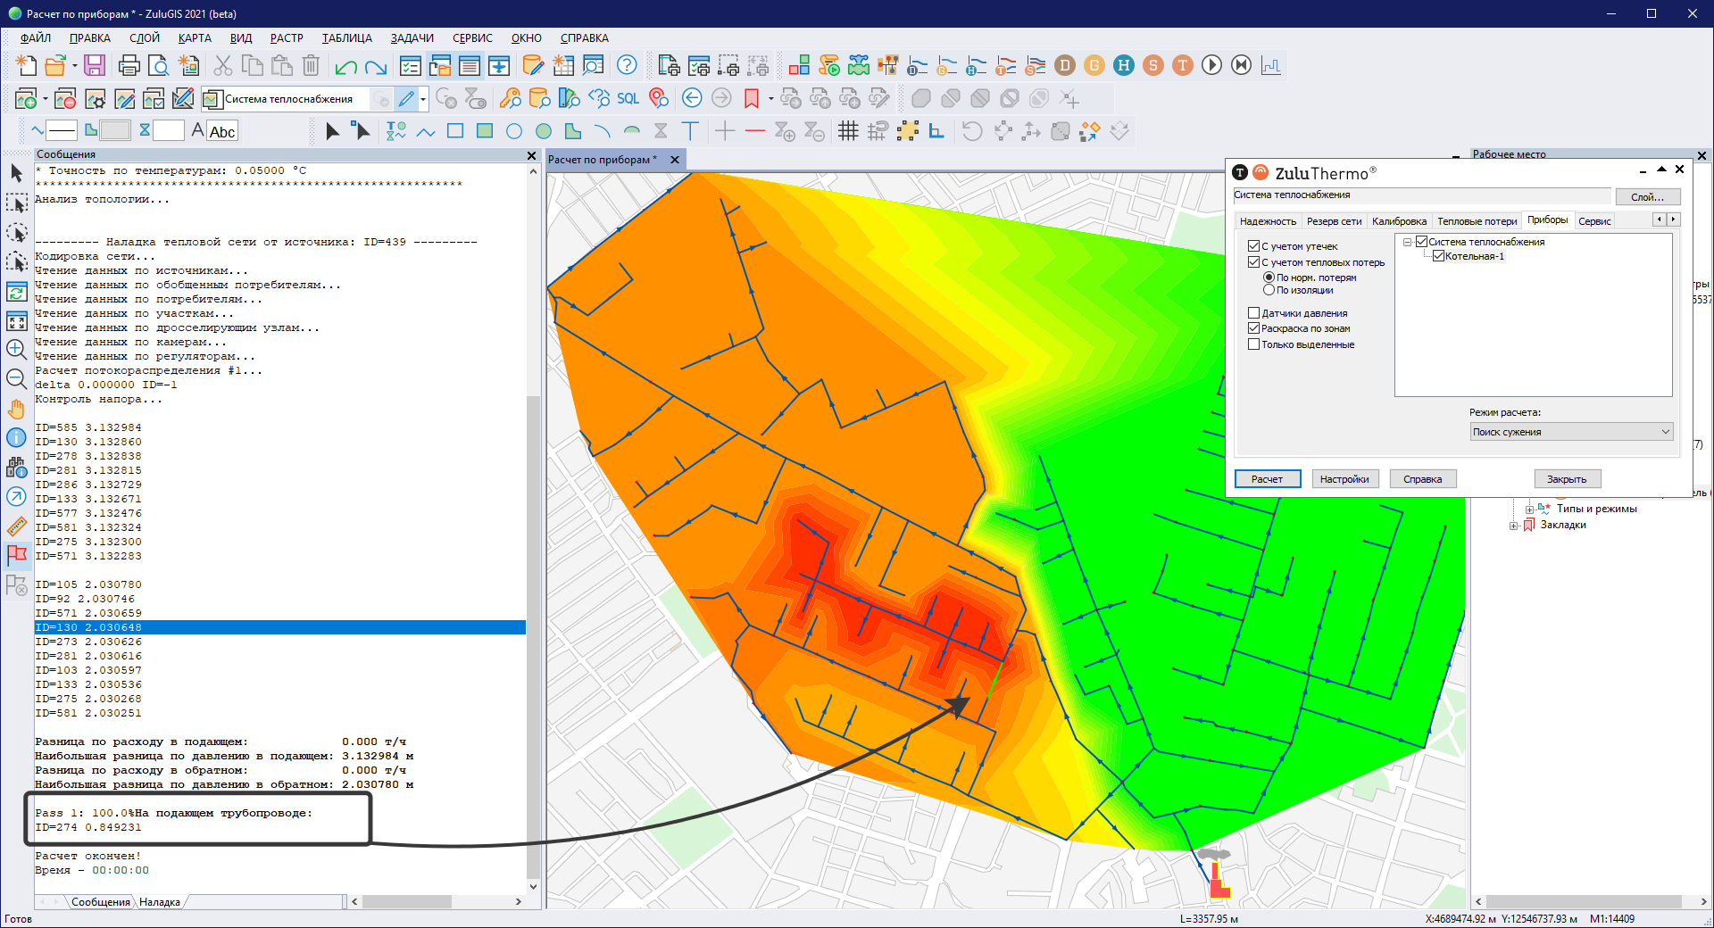Switch to the Тепловые потери tab
This screenshot has height=928, width=1714.
tap(1477, 221)
